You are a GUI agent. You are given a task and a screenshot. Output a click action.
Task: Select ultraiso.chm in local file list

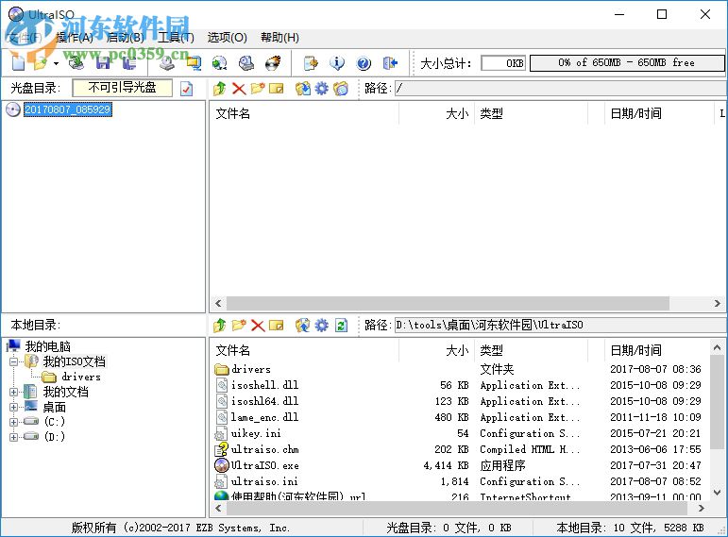point(459,449)
